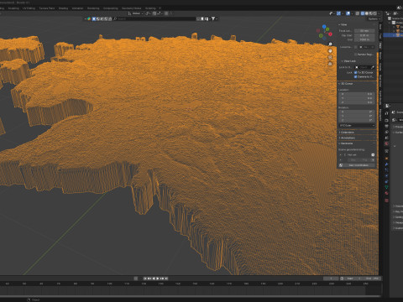Switch to Geometry Nodes workspace tab

tap(131, 8)
